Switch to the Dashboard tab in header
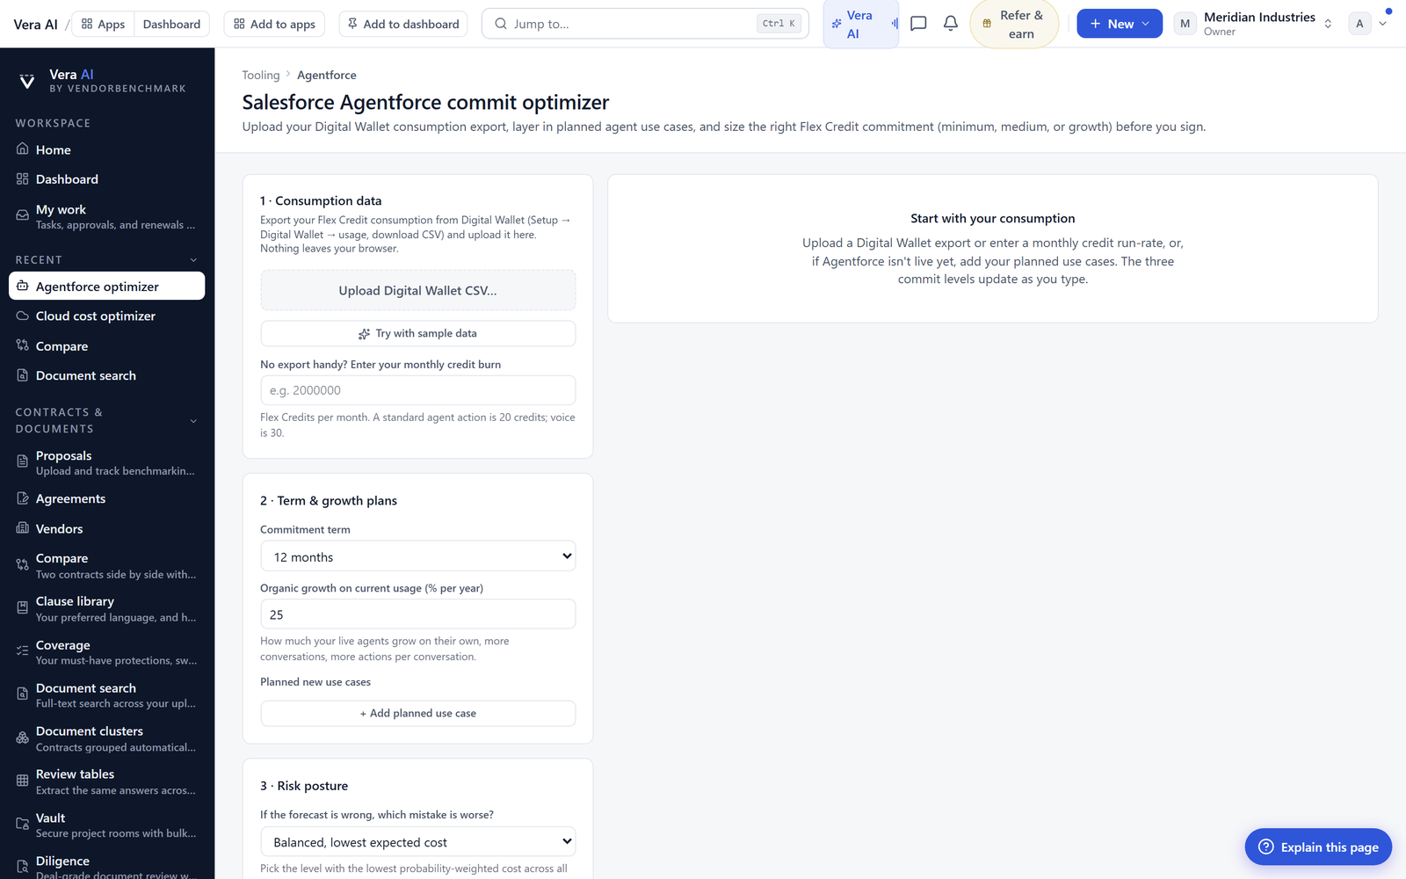The width and height of the screenshot is (1406, 879). 171,24
